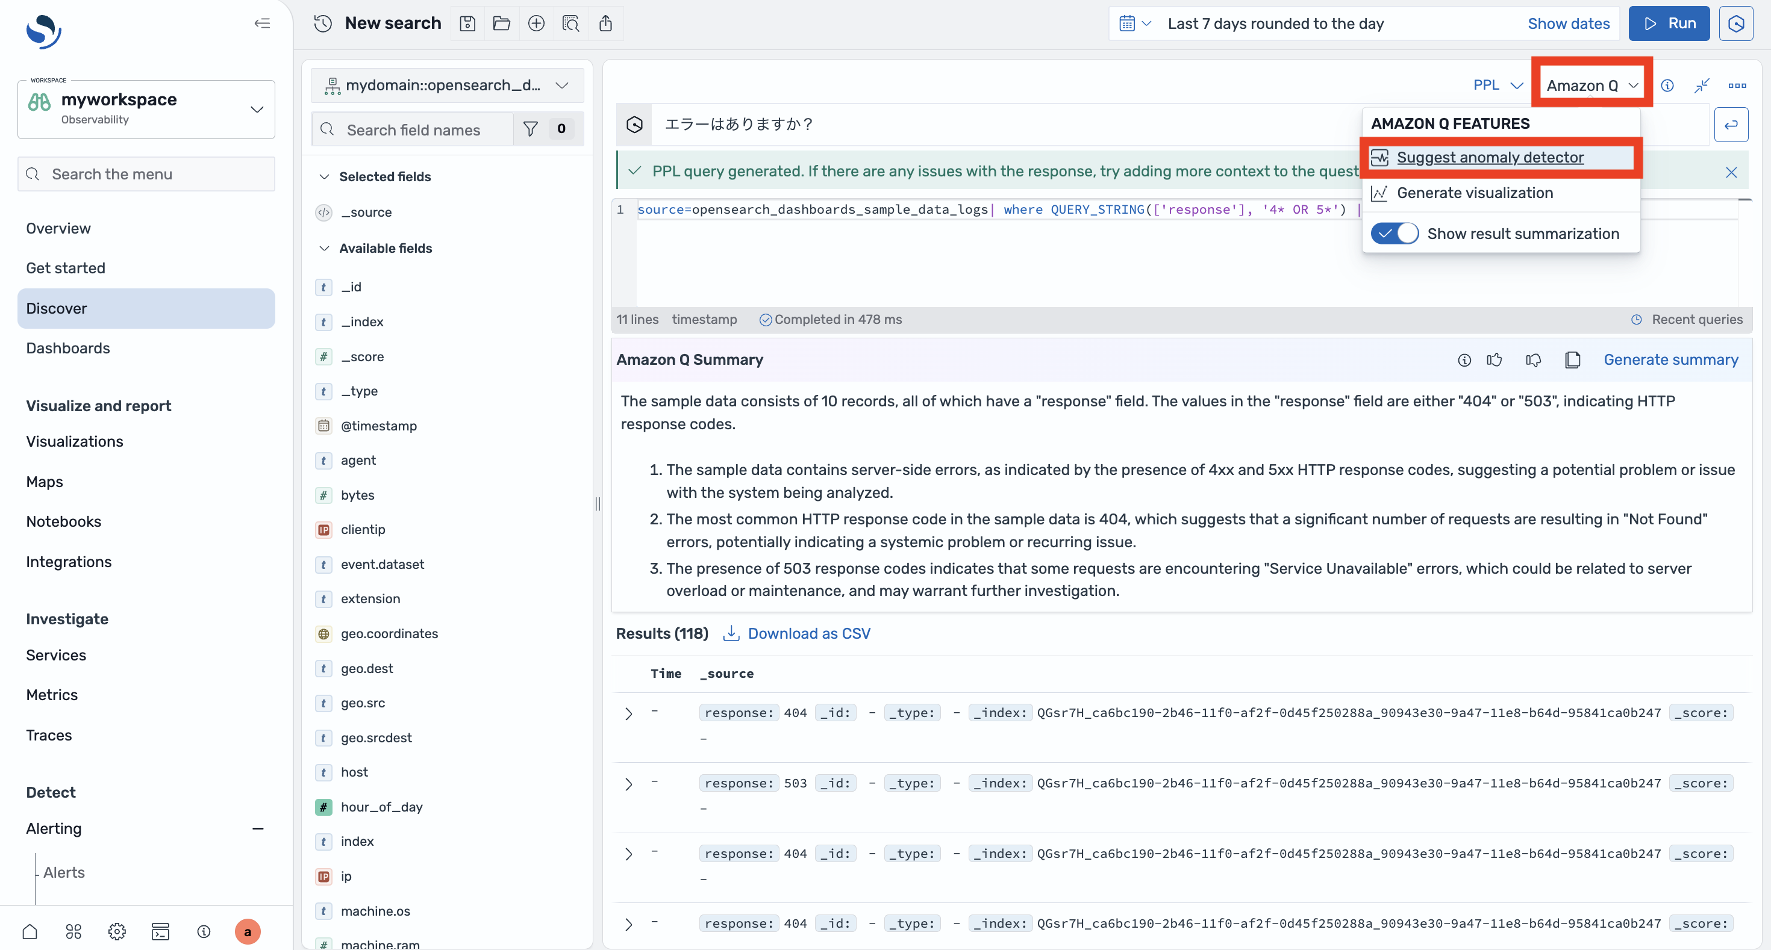The image size is (1771, 950).
Task: Copy the Amazon Q summary text
Action: point(1572,360)
